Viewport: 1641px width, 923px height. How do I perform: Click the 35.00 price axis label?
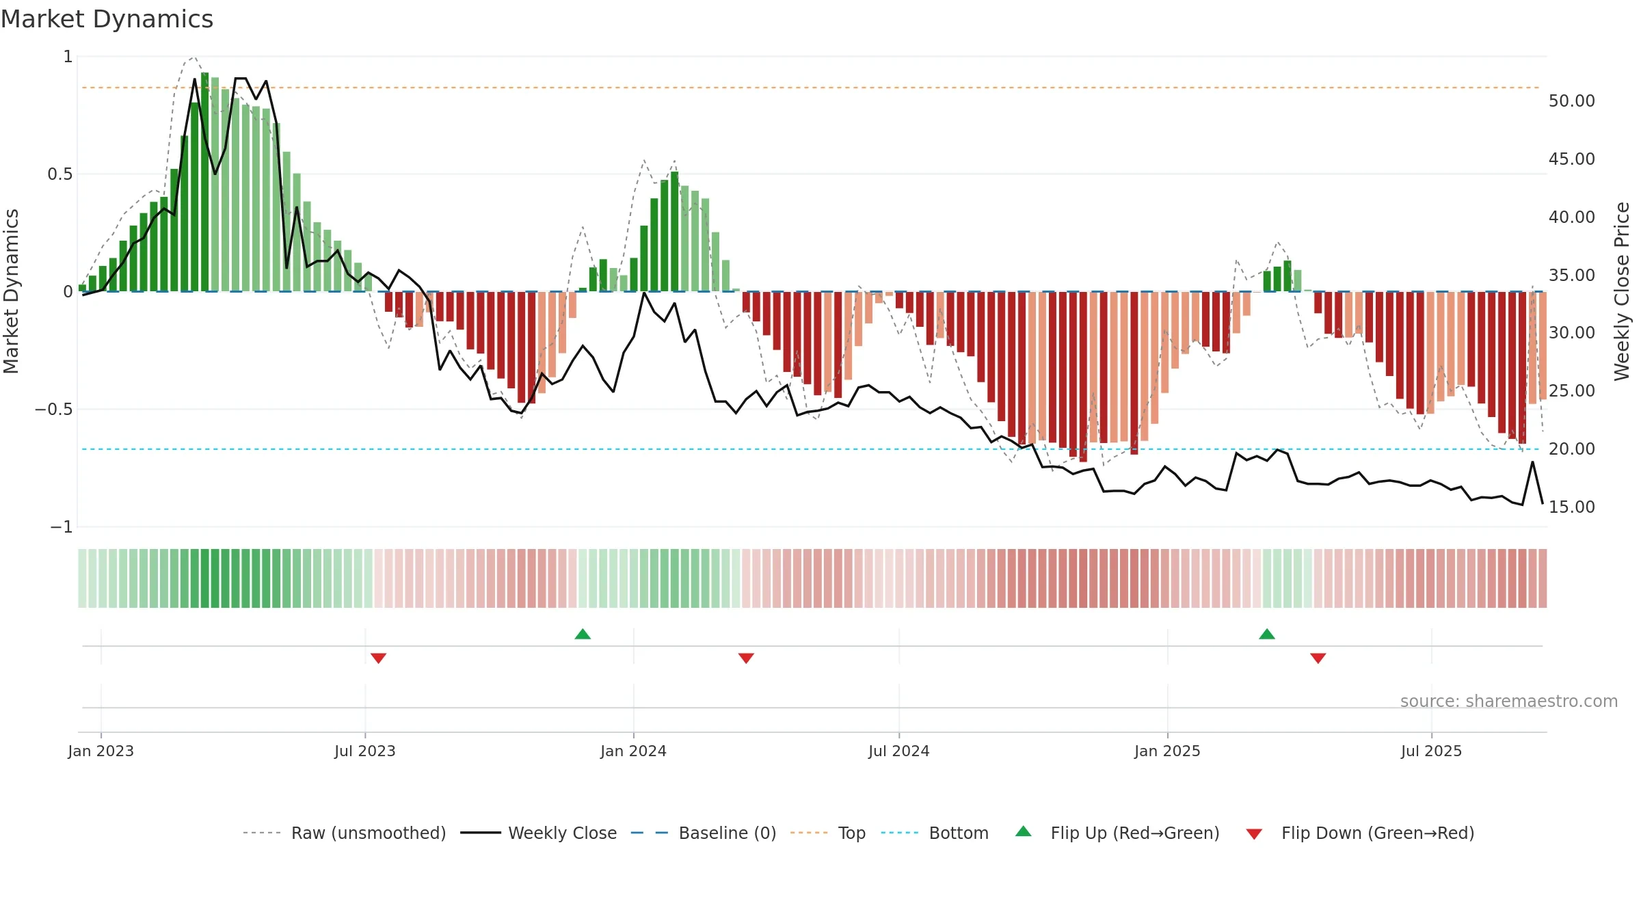point(1572,275)
